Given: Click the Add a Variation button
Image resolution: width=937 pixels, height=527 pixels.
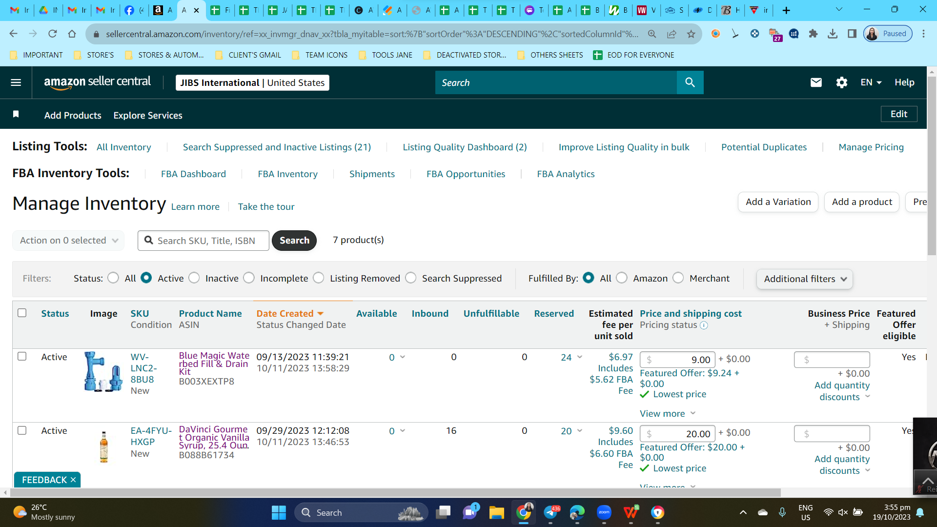Looking at the screenshot, I should coord(778,202).
